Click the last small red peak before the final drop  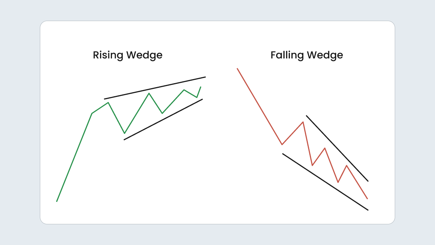click(347, 166)
